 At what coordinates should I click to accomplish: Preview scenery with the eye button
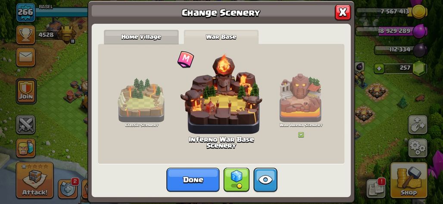point(265,180)
